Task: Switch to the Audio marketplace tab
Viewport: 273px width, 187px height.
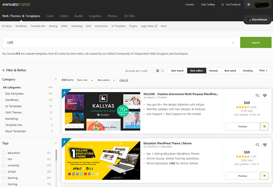Action: pyautogui.click(x=79, y=16)
